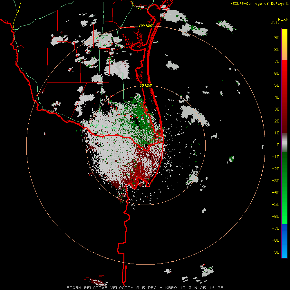
Task: Click the 20 value on the velocity scale
Action: click(x=277, y=121)
